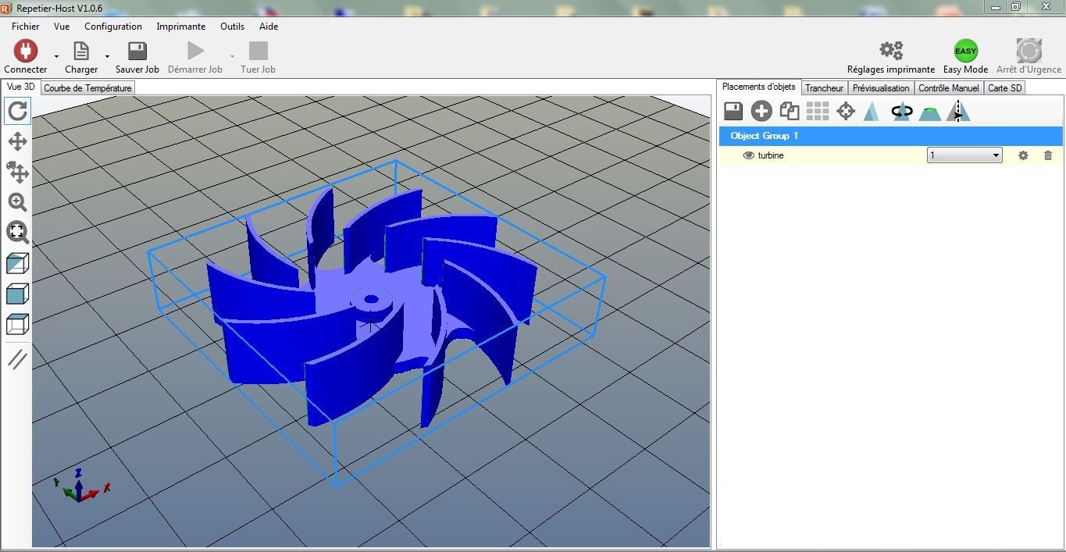This screenshot has height=552, width=1066.
Task: Open the Rotate object tool
Action: pyautogui.click(x=901, y=111)
